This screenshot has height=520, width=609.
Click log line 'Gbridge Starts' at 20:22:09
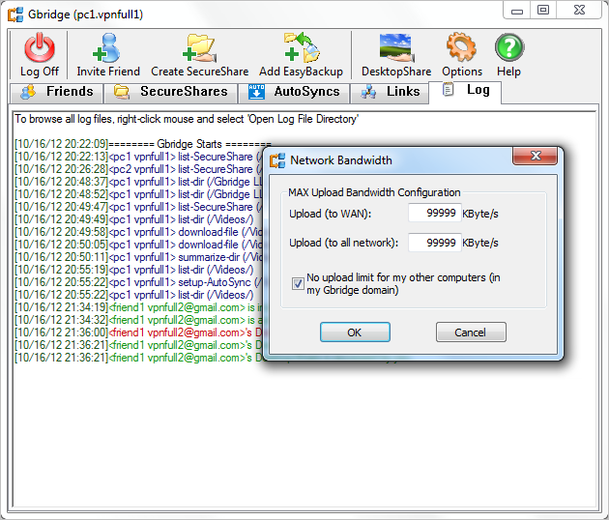[143, 144]
